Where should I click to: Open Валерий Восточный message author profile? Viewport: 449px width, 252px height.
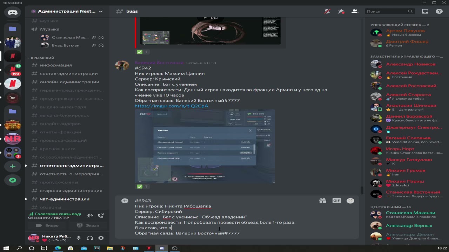(159, 63)
